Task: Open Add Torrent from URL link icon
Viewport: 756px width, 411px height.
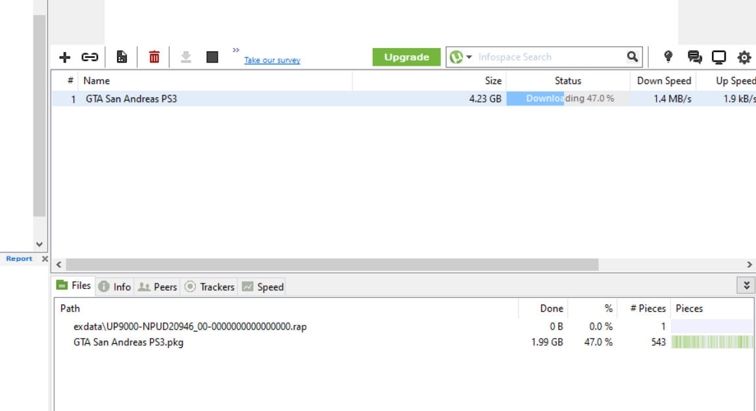Action: (x=89, y=57)
